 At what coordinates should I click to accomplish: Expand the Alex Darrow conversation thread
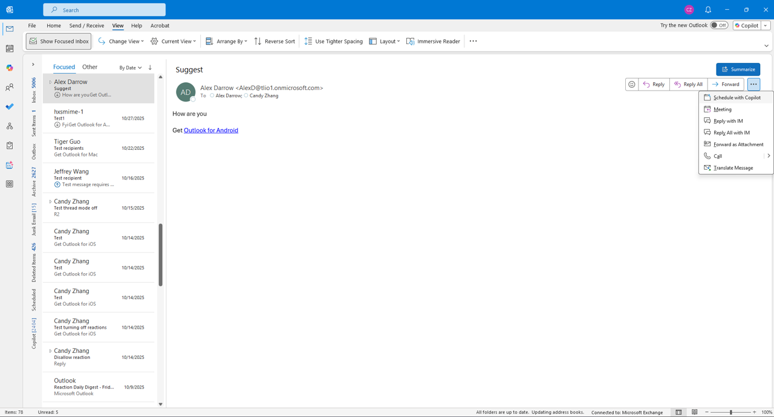50,82
